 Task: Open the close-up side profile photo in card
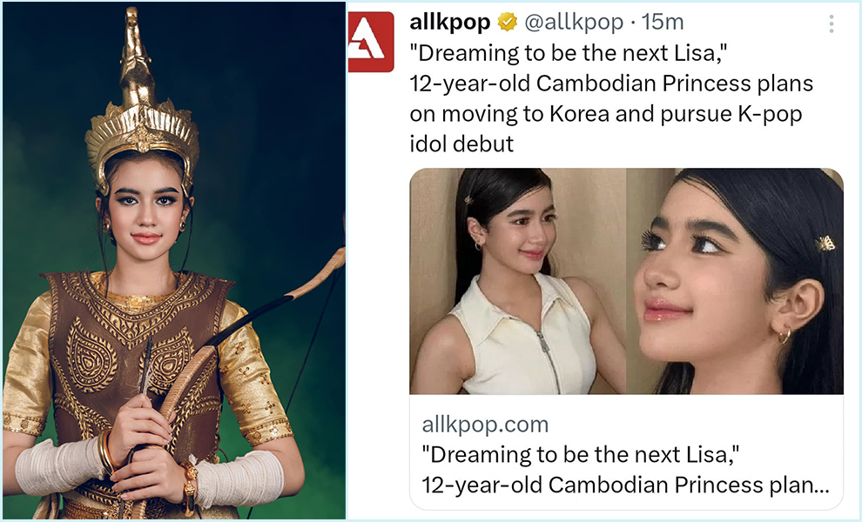coord(735,281)
